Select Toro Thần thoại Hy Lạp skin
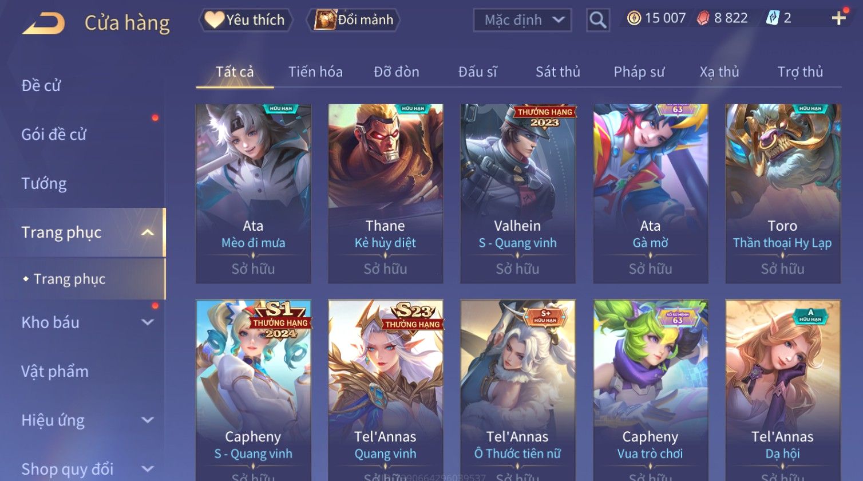 [782, 194]
